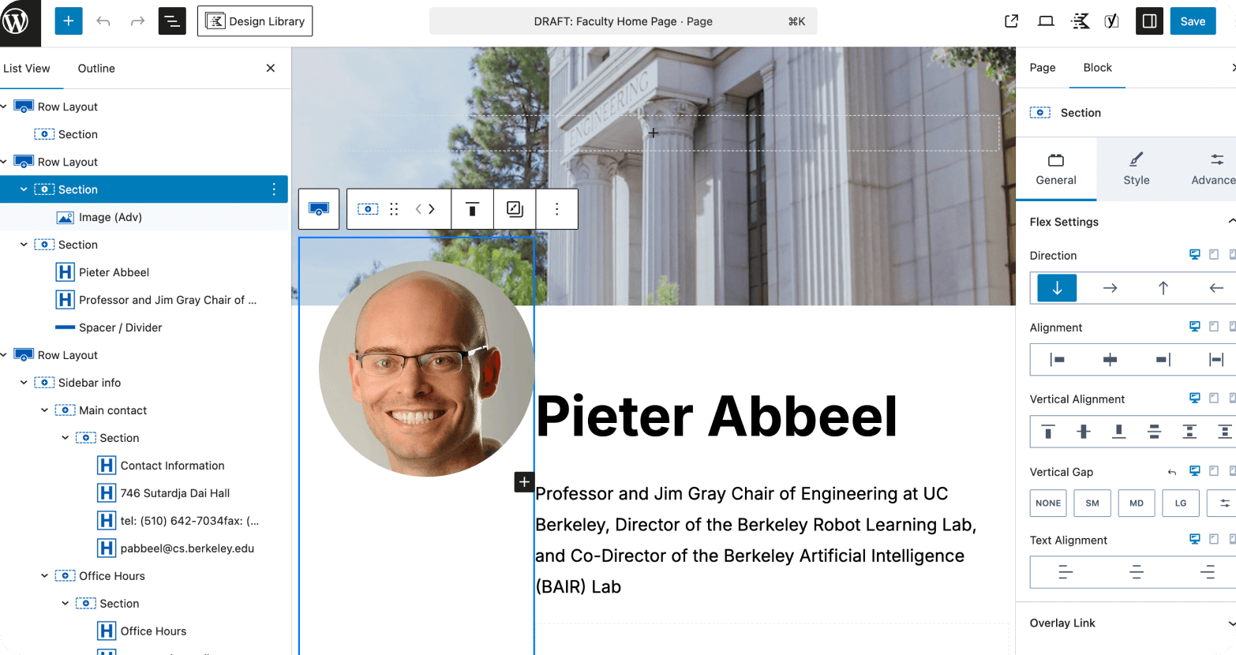Undo the last change

coord(103,21)
